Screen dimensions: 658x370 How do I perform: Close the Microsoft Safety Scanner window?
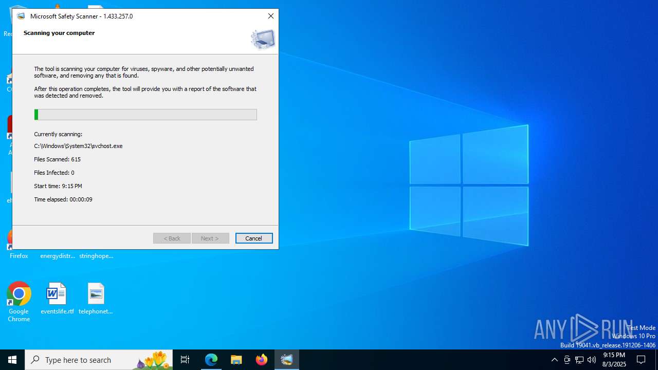[271, 16]
